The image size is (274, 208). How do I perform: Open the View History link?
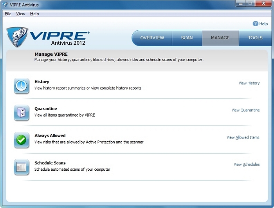(249, 83)
